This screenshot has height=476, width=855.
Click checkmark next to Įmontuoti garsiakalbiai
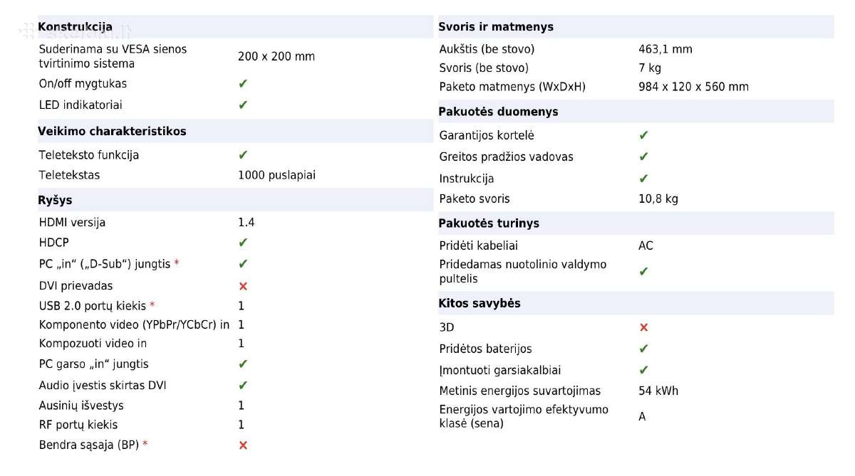click(x=643, y=370)
